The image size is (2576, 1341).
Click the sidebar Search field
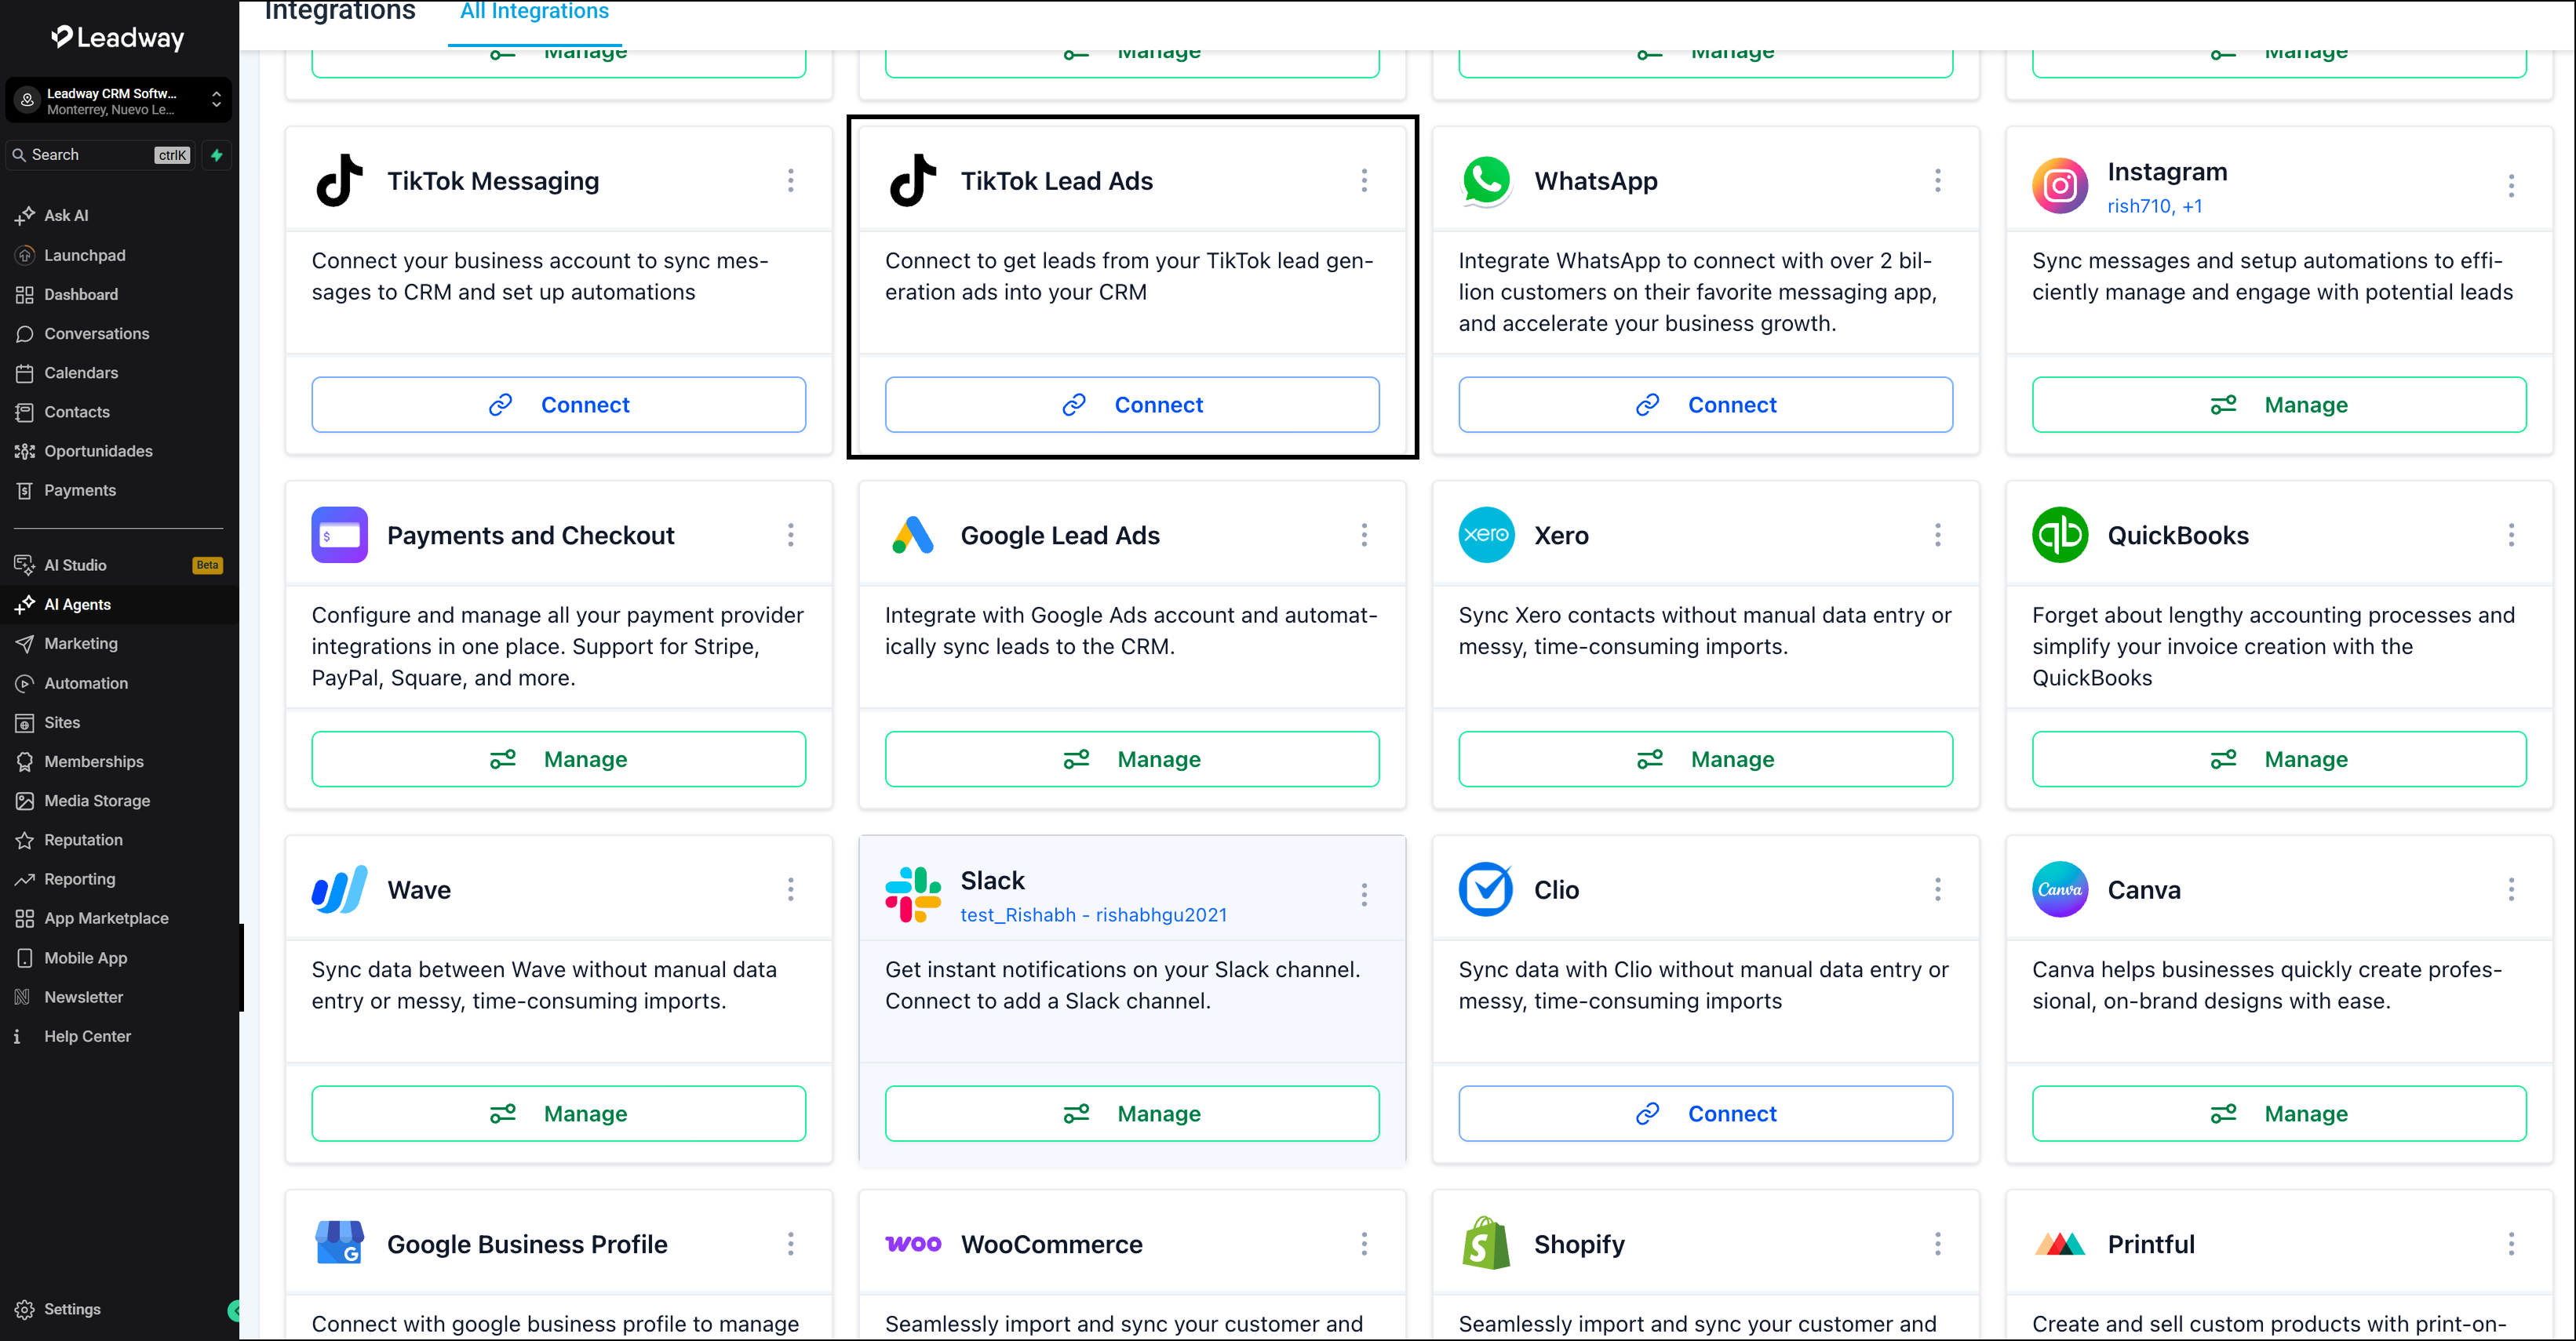(101, 155)
